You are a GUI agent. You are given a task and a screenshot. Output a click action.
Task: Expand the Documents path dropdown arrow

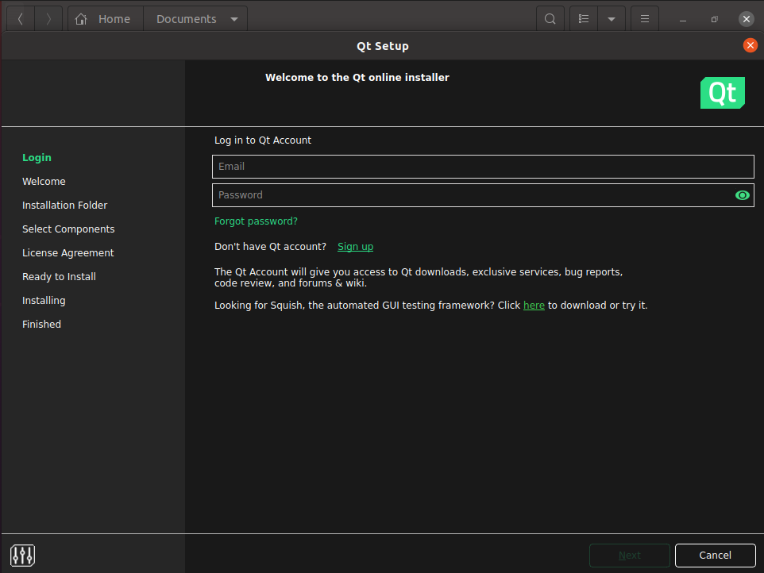coord(234,19)
